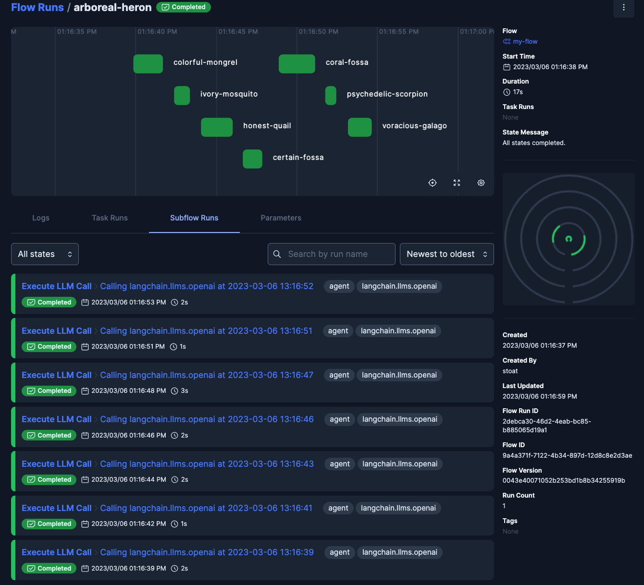
Task: Open the timeline settings gear
Action: pos(481,183)
